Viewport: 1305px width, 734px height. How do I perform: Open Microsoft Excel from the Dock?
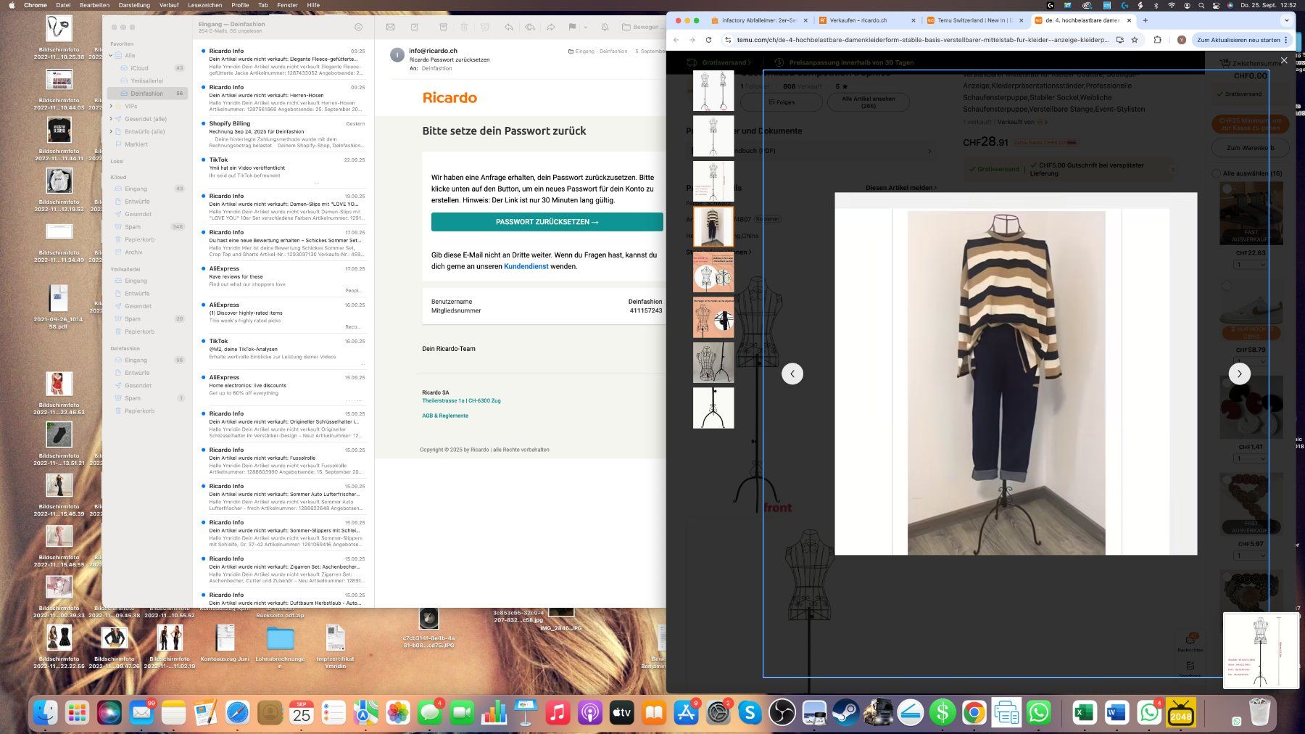click(1084, 713)
